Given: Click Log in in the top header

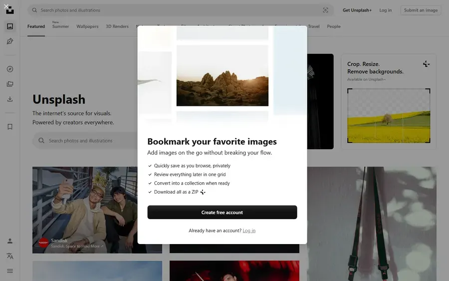Looking at the screenshot, I should (x=386, y=10).
